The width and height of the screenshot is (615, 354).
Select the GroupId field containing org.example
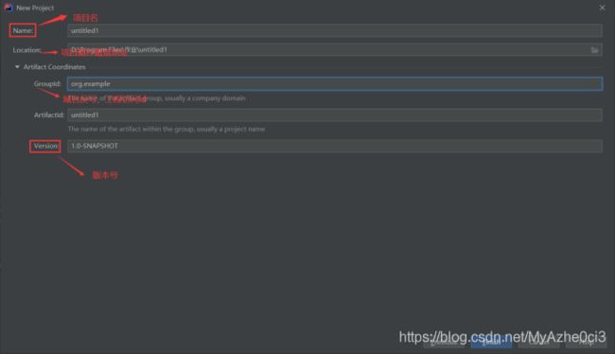[x=335, y=84]
